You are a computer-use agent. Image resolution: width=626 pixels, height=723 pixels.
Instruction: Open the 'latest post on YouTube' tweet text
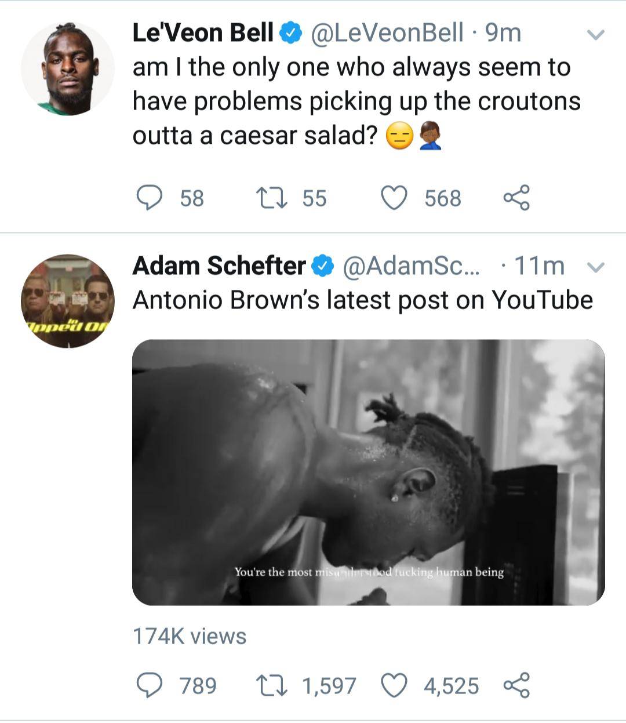(x=362, y=300)
